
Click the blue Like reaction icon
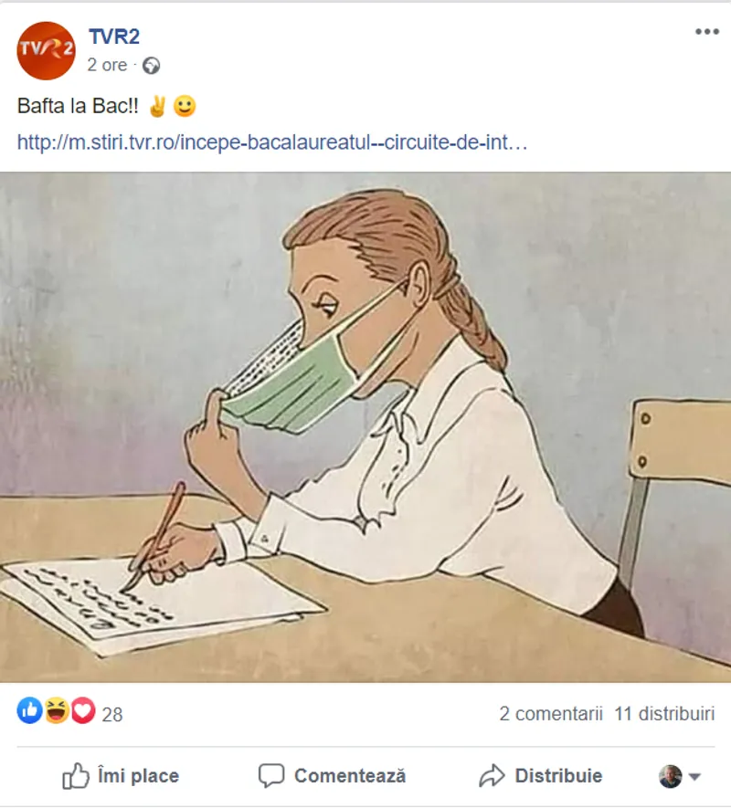coord(29,712)
